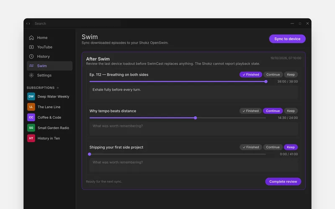The image size is (335, 209).
Task: Open Coffee & Code CC badge
Action: 31,117
